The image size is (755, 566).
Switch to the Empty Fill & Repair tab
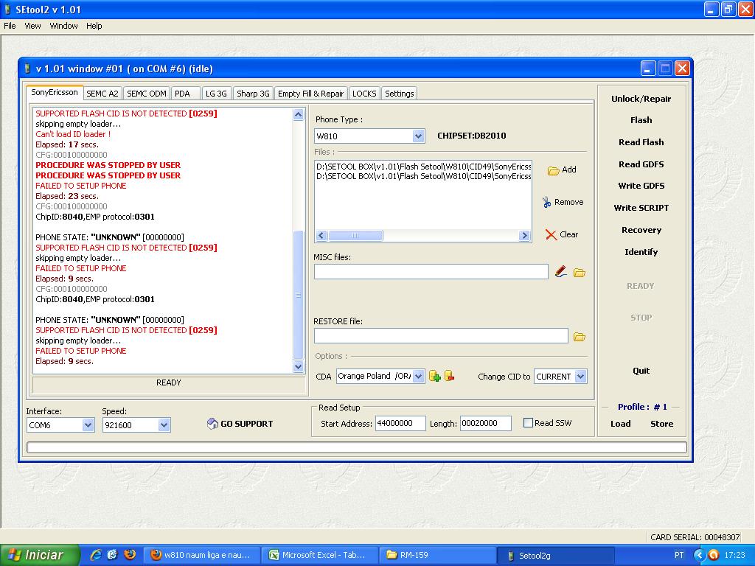[x=310, y=94]
